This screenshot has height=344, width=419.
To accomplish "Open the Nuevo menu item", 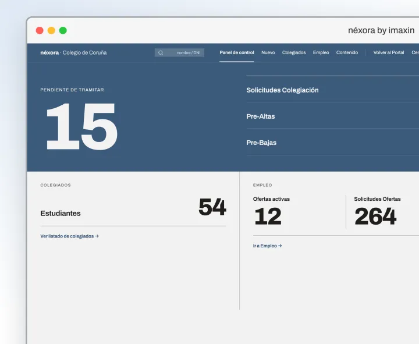I will tap(268, 52).
